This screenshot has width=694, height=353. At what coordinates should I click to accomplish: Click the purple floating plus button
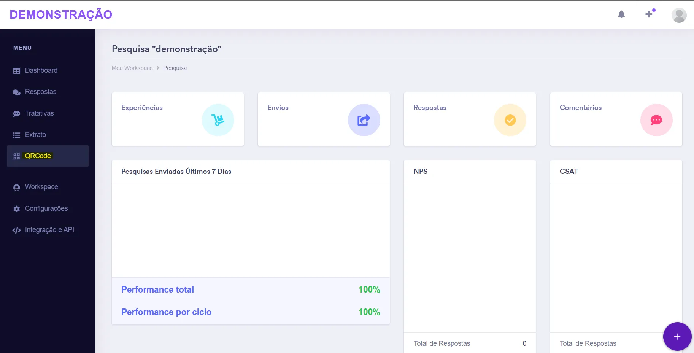[x=677, y=336]
